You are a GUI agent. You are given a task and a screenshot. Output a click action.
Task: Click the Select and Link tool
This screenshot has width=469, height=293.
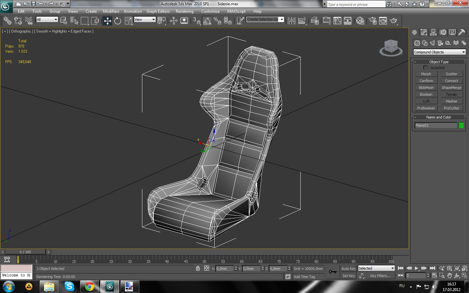coord(7,21)
